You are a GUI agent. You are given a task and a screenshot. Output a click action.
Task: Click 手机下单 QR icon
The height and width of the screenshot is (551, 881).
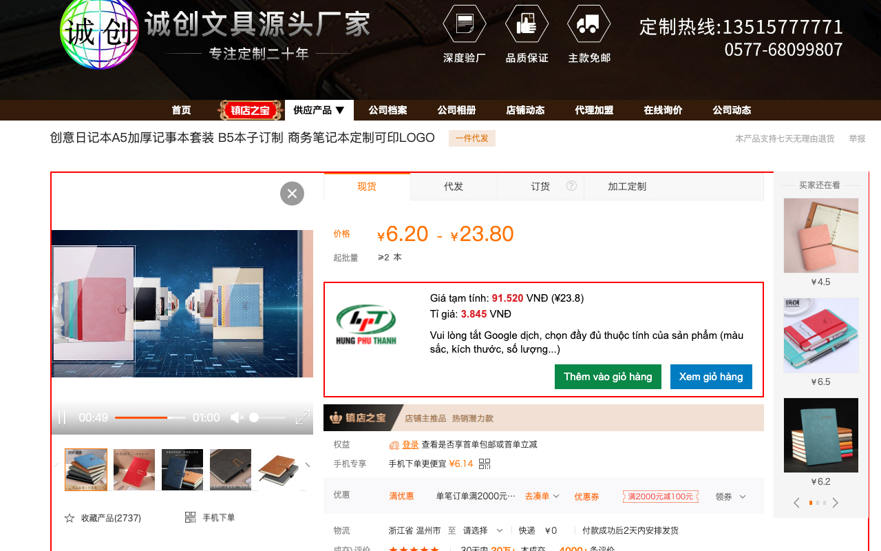tap(191, 517)
